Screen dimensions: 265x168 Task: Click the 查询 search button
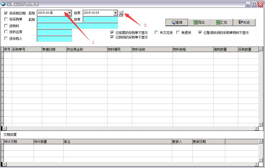coord(177,22)
